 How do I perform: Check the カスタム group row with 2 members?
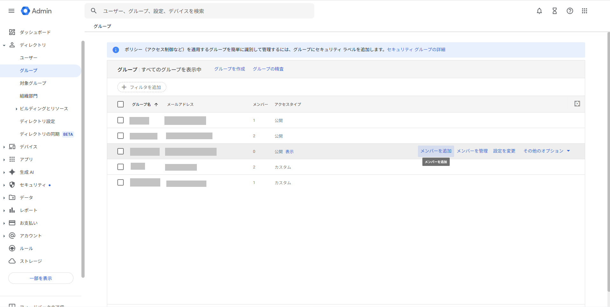point(121,167)
